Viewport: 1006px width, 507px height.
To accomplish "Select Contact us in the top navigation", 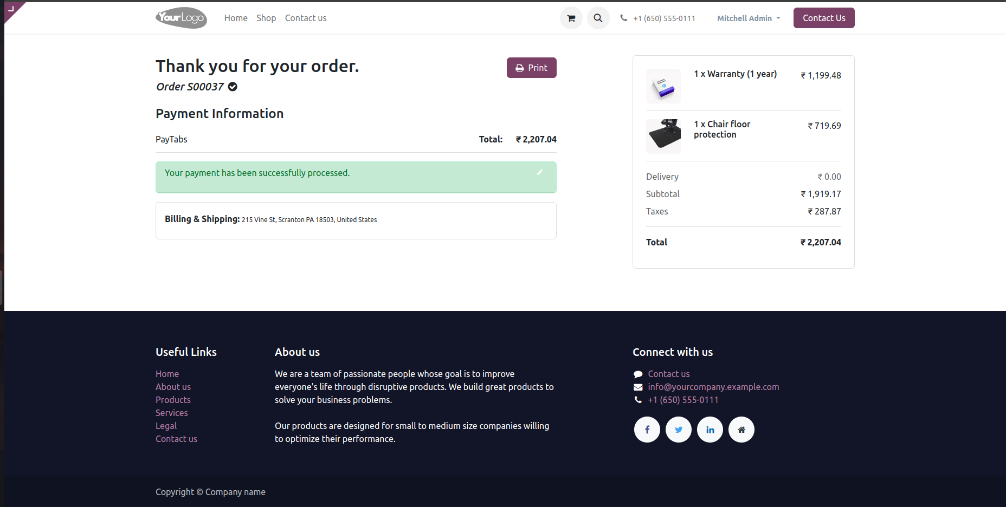I will pos(306,18).
